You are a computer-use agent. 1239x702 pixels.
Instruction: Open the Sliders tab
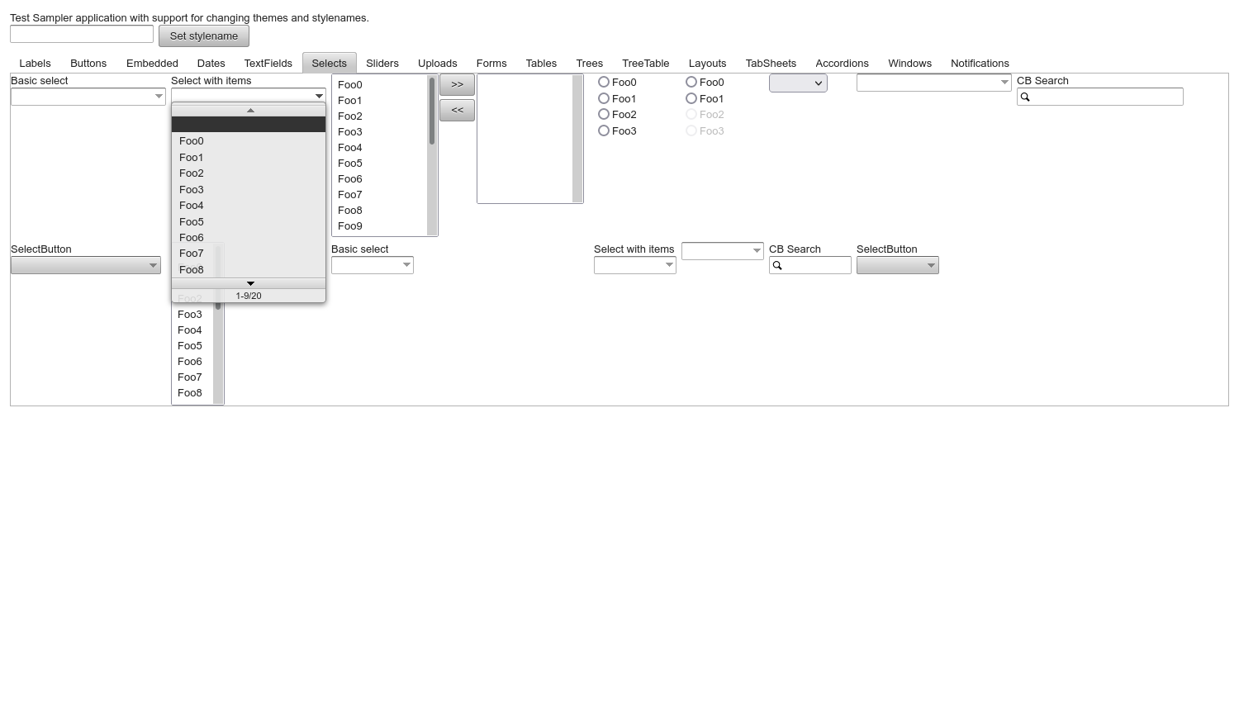pyautogui.click(x=382, y=63)
